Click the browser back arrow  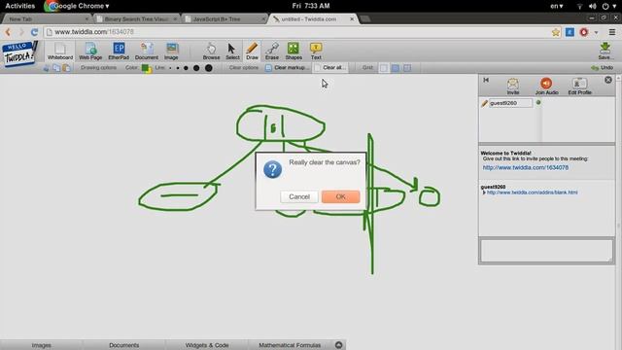click(8, 32)
